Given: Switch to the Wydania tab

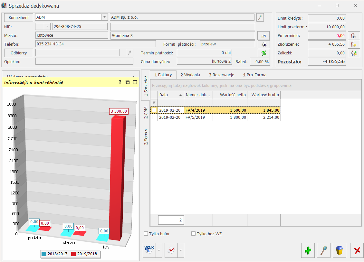Looking at the screenshot, I should pos(190,75).
